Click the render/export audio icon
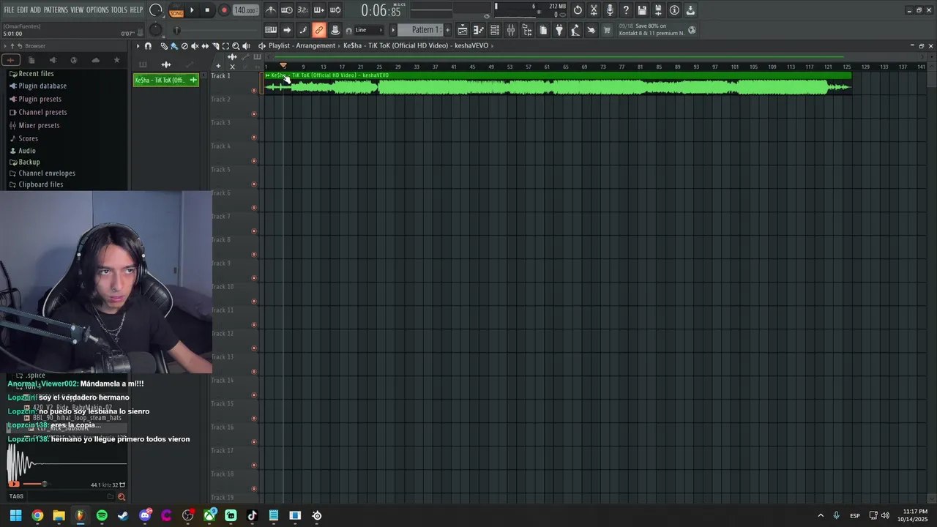This screenshot has width=937, height=527. tap(690, 10)
